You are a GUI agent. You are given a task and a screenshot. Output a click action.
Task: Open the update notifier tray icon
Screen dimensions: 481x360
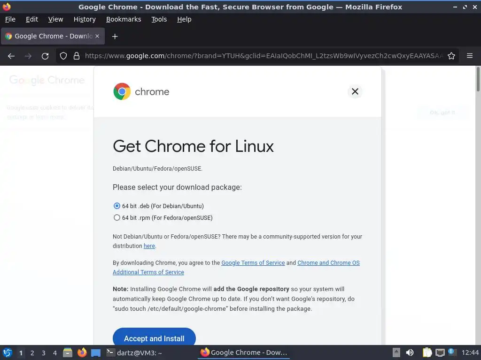452,352
